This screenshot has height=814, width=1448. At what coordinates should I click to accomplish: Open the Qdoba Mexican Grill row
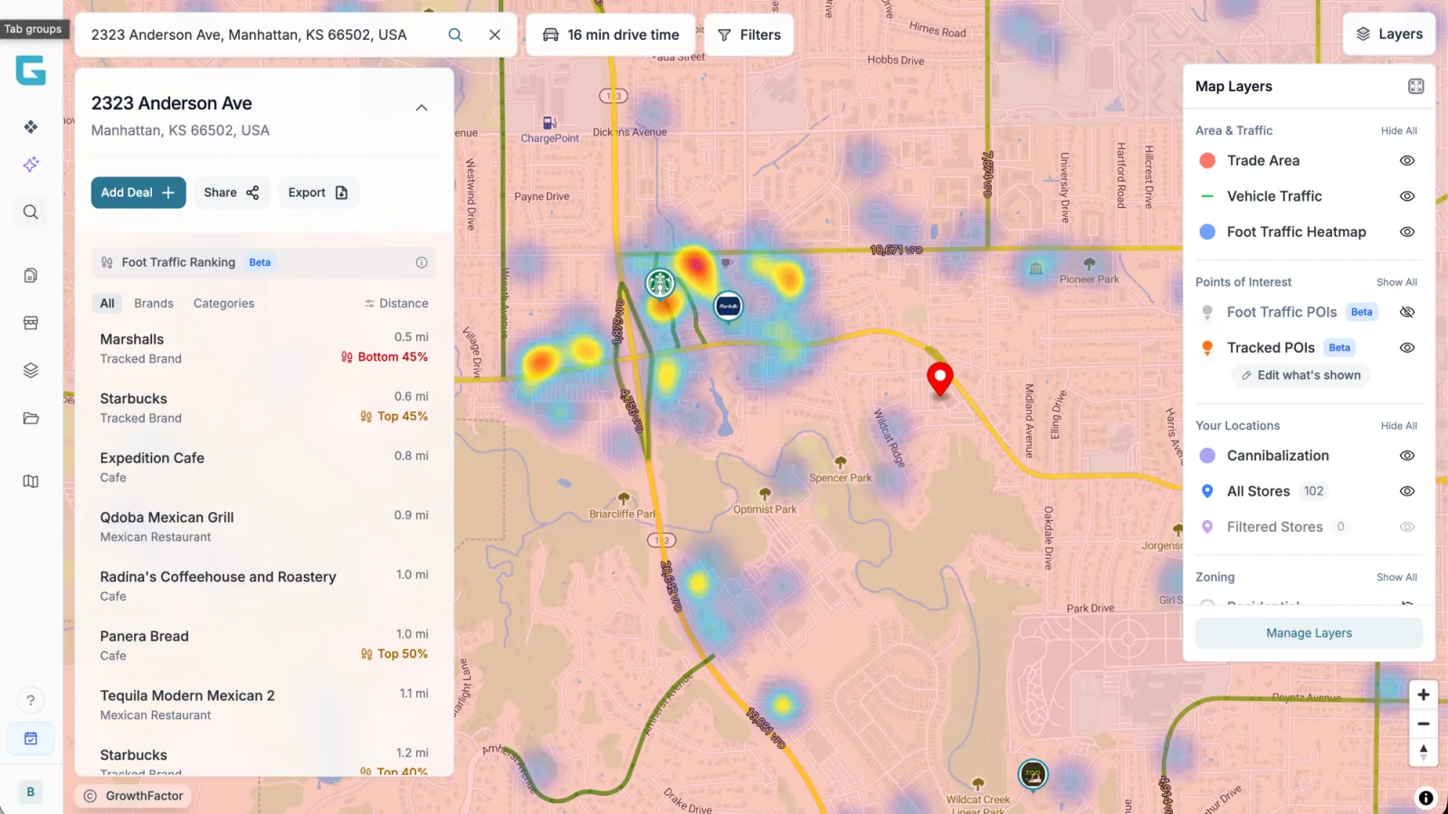(264, 526)
